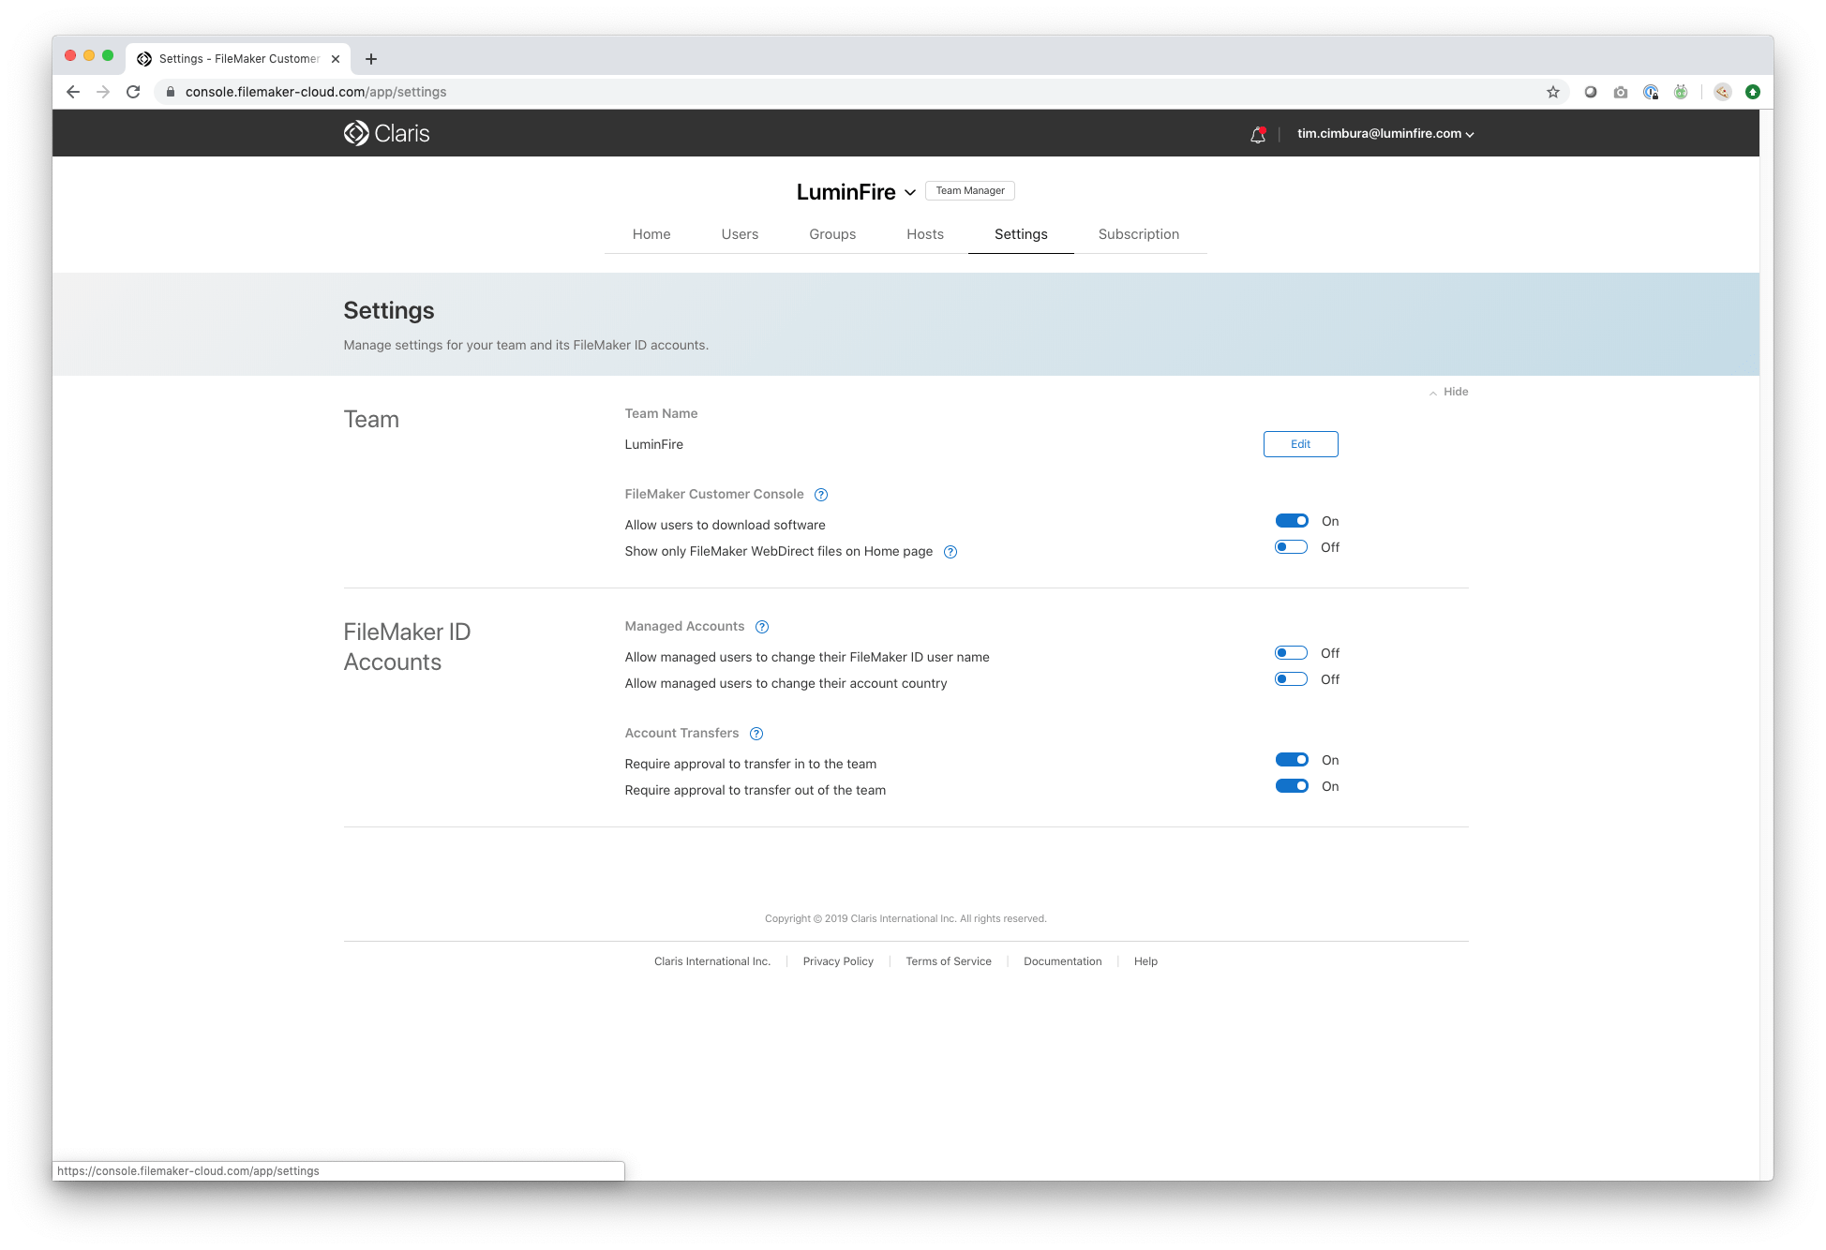Switch to the Subscription tab
Image resolution: width=1826 pixels, height=1250 pixels.
pos(1138,233)
